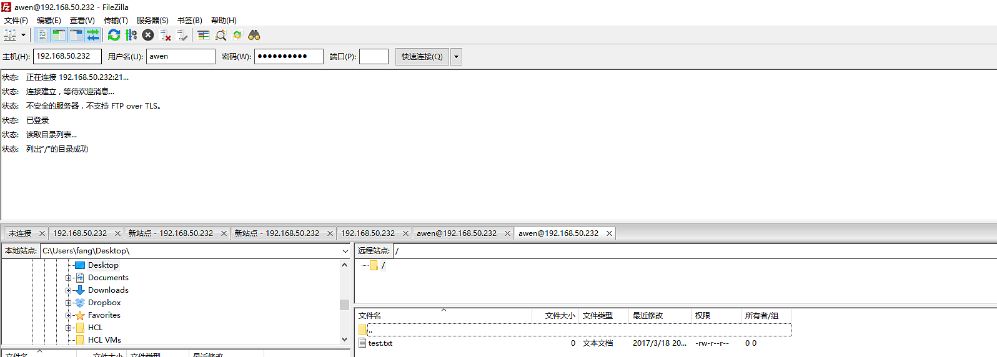Open the directory listing filters icon
Image resolution: width=997 pixels, height=357 pixels.
[204, 35]
